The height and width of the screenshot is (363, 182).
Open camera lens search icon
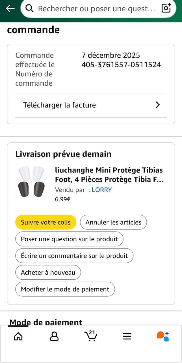pyautogui.click(x=166, y=9)
